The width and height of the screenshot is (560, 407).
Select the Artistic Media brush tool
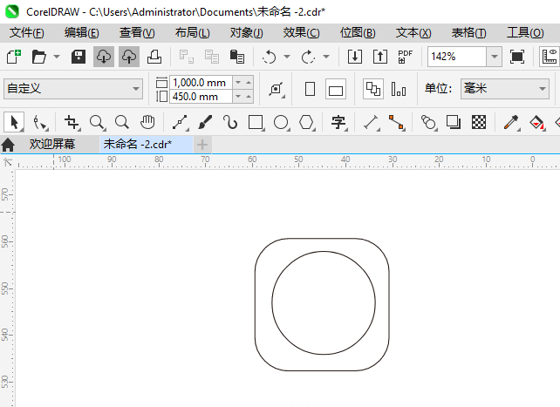point(205,123)
